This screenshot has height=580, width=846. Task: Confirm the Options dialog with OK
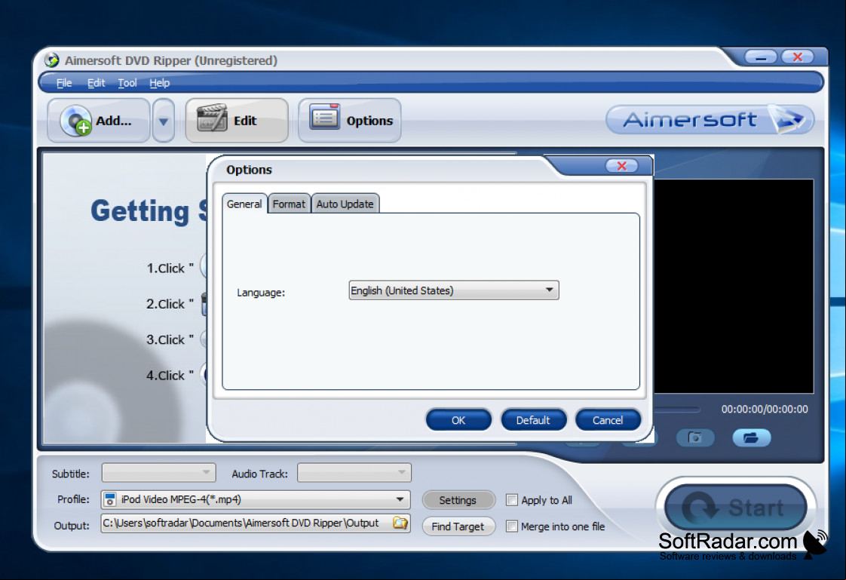point(458,420)
